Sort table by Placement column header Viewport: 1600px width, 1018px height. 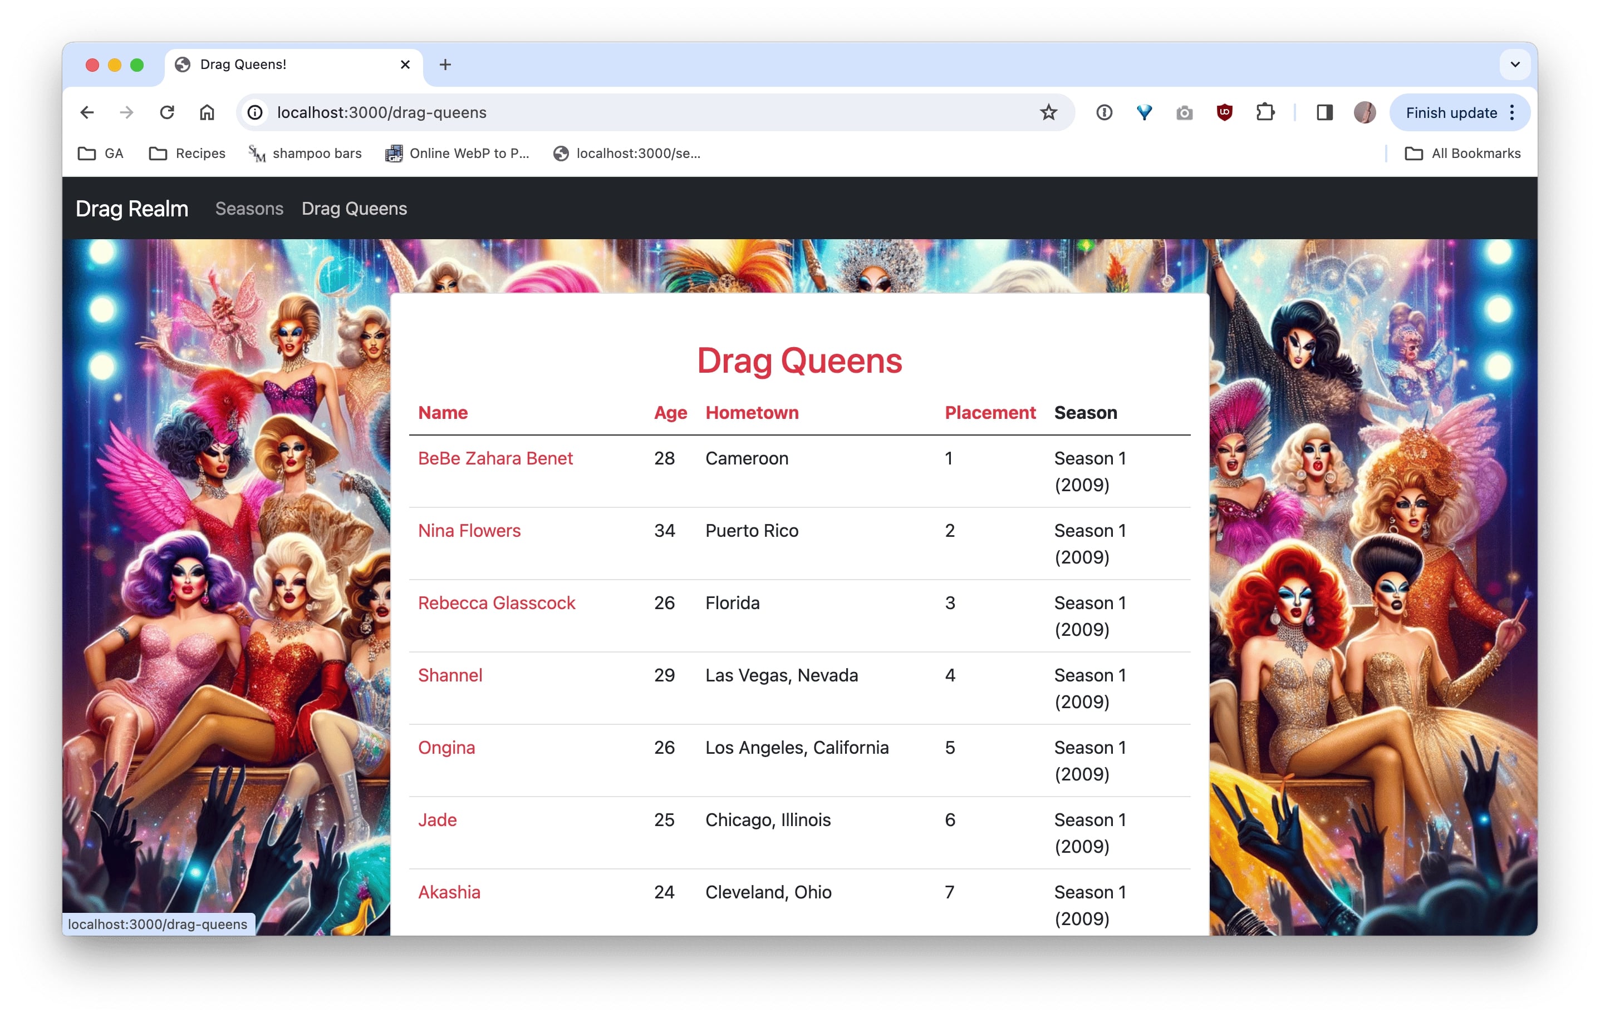(x=990, y=412)
